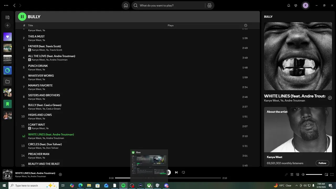Toggle the lyrics microphone icon
This screenshot has height=189, width=336.
(286, 175)
